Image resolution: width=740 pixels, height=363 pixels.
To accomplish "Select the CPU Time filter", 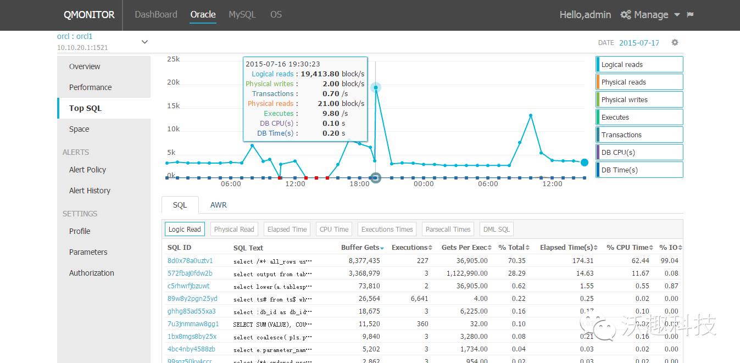I will (334, 229).
